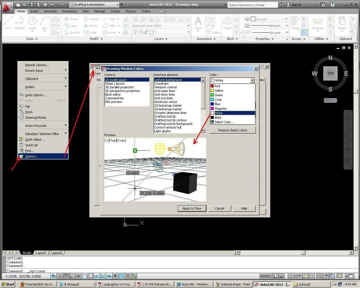Click the search binoculars icon in title bar
The height and width of the screenshot is (288, 360).
click(x=282, y=5)
